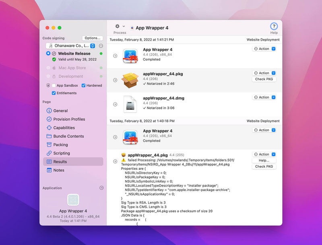Open the Ohanaware Co. signing identity dropdown
This screenshot has height=245, width=322.
tap(71, 46)
